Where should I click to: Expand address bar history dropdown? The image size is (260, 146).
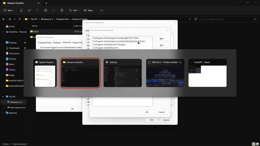coord(190,19)
